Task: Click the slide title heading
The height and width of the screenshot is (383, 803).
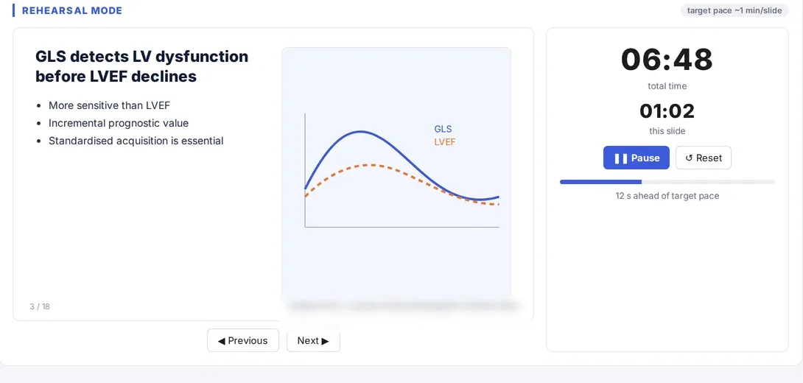Action: click(142, 66)
